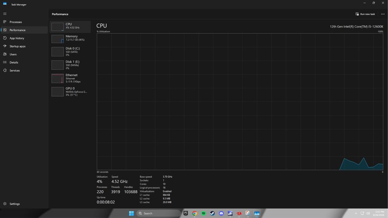
Task: Select the Performance page in the sidebar
Action: 24,30
